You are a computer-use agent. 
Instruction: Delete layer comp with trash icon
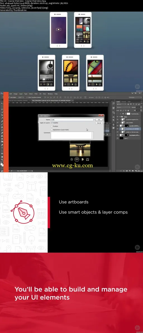point(107,134)
